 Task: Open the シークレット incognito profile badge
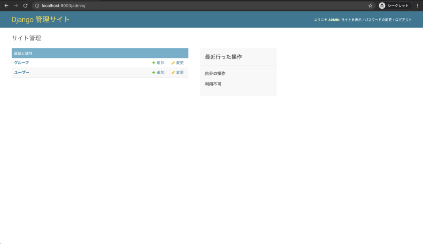394,6
